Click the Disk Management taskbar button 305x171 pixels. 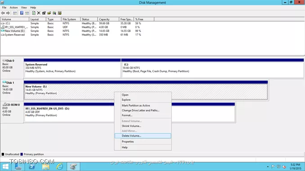pyautogui.click(x=73, y=167)
